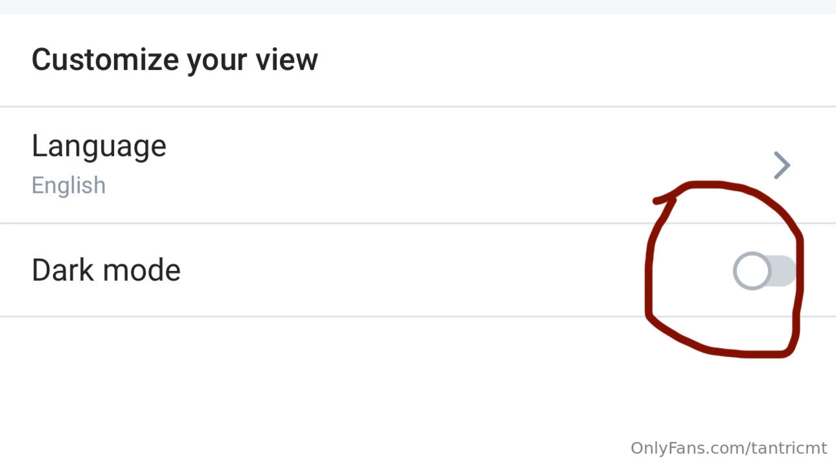
Task: Click the word "mode" in Dark mode
Action: [x=142, y=270]
